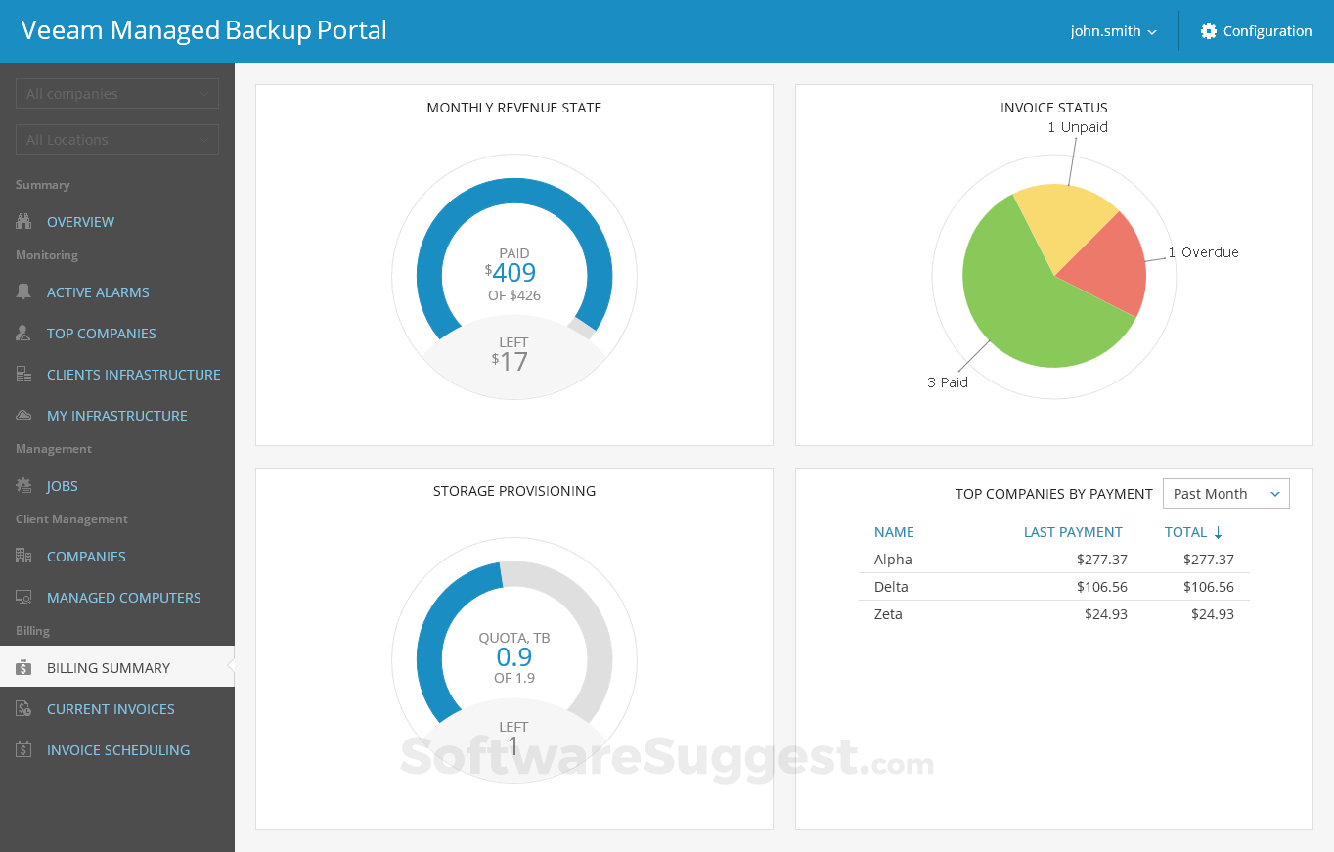Select the Zeta company row
Viewport: 1334px width, 852px height.
(1054, 614)
